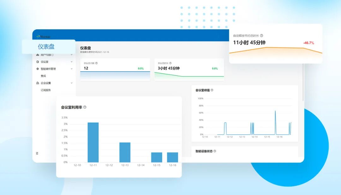Click the 企业设置 sidebar icon
This screenshot has width=341, height=195.
[x=38, y=83]
